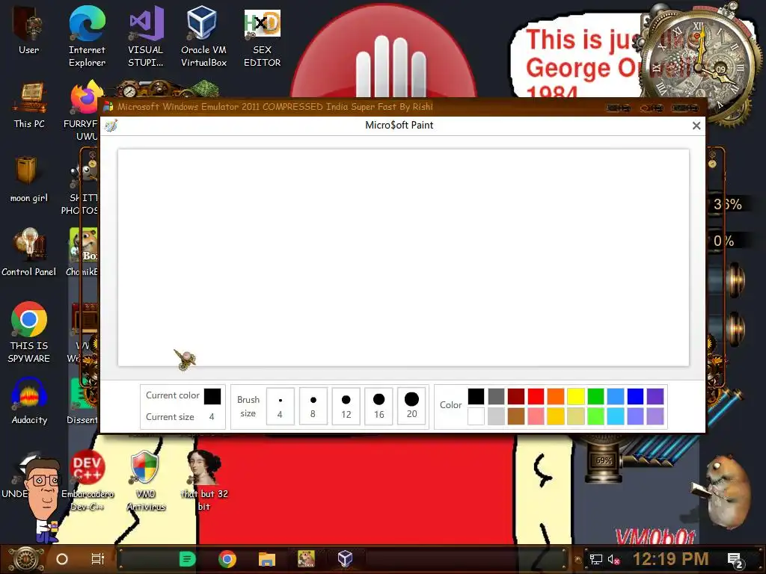766x574 pixels.
Task: Open 'that but 32 bit' desktop icon
Action: [x=203, y=481]
